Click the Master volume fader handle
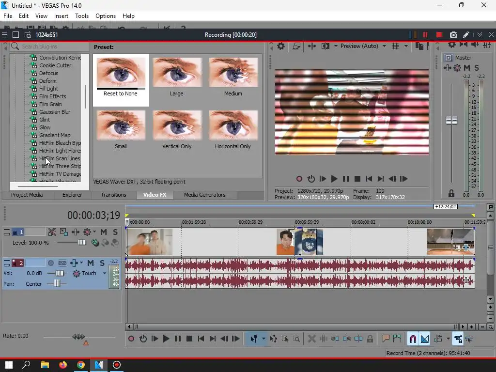Screen dimensions: 496x372 pos(451,121)
